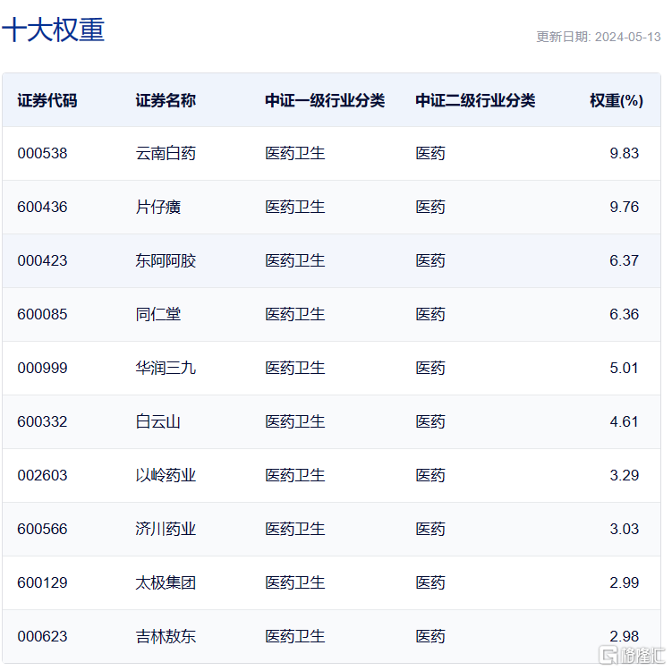The image size is (672, 671).
Task: Click second-level 医药 in the 同仁堂 row
Action: (x=430, y=315)
